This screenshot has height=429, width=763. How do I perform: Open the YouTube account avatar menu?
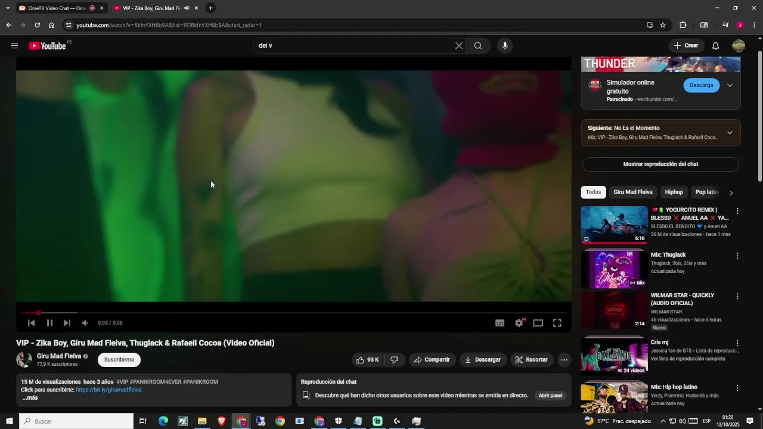(739, 46)
